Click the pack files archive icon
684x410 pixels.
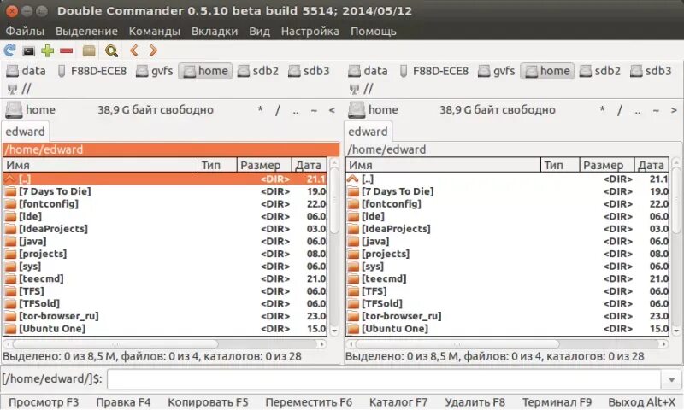pyautogui.click(x=89, y=51)
